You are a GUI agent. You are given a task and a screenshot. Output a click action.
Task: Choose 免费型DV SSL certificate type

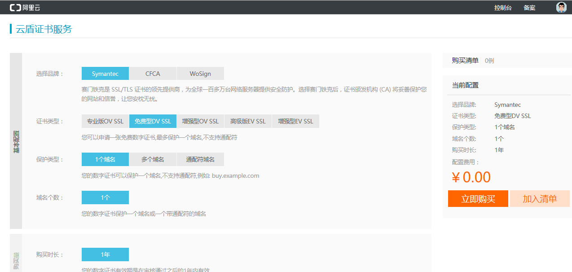pos(153,121)
